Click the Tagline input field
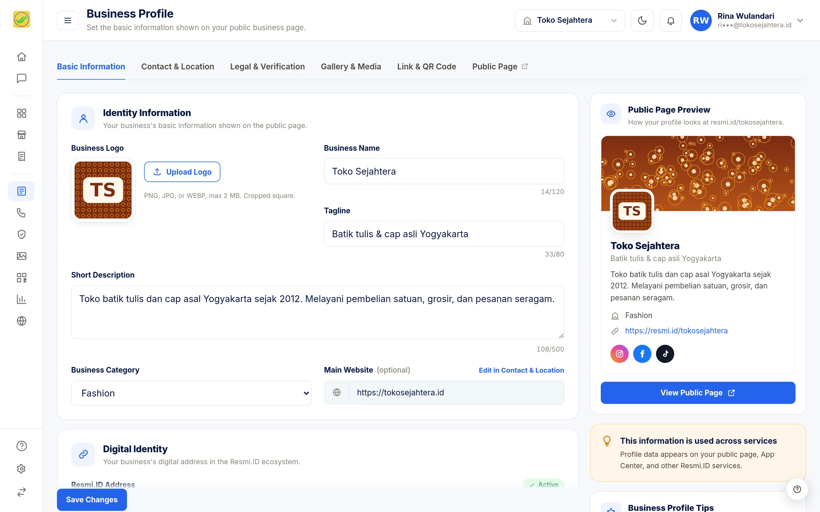Image resolution: width=820 pixels, height=512 pixels. 444,234
